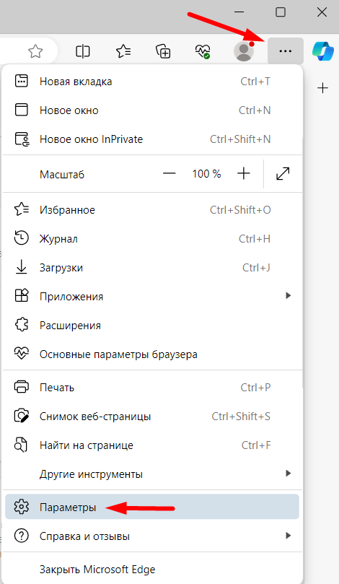Viewport: 339px width, 584px height.
Task: Enter full screen with the diagonal arrows icon
Action: click(283, 173)
